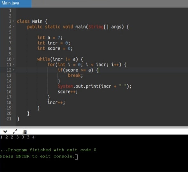Click the 'while(incr != a) {' line
Image resolution: width=188 pixels, height=172 pixels.
click(60, 59)
